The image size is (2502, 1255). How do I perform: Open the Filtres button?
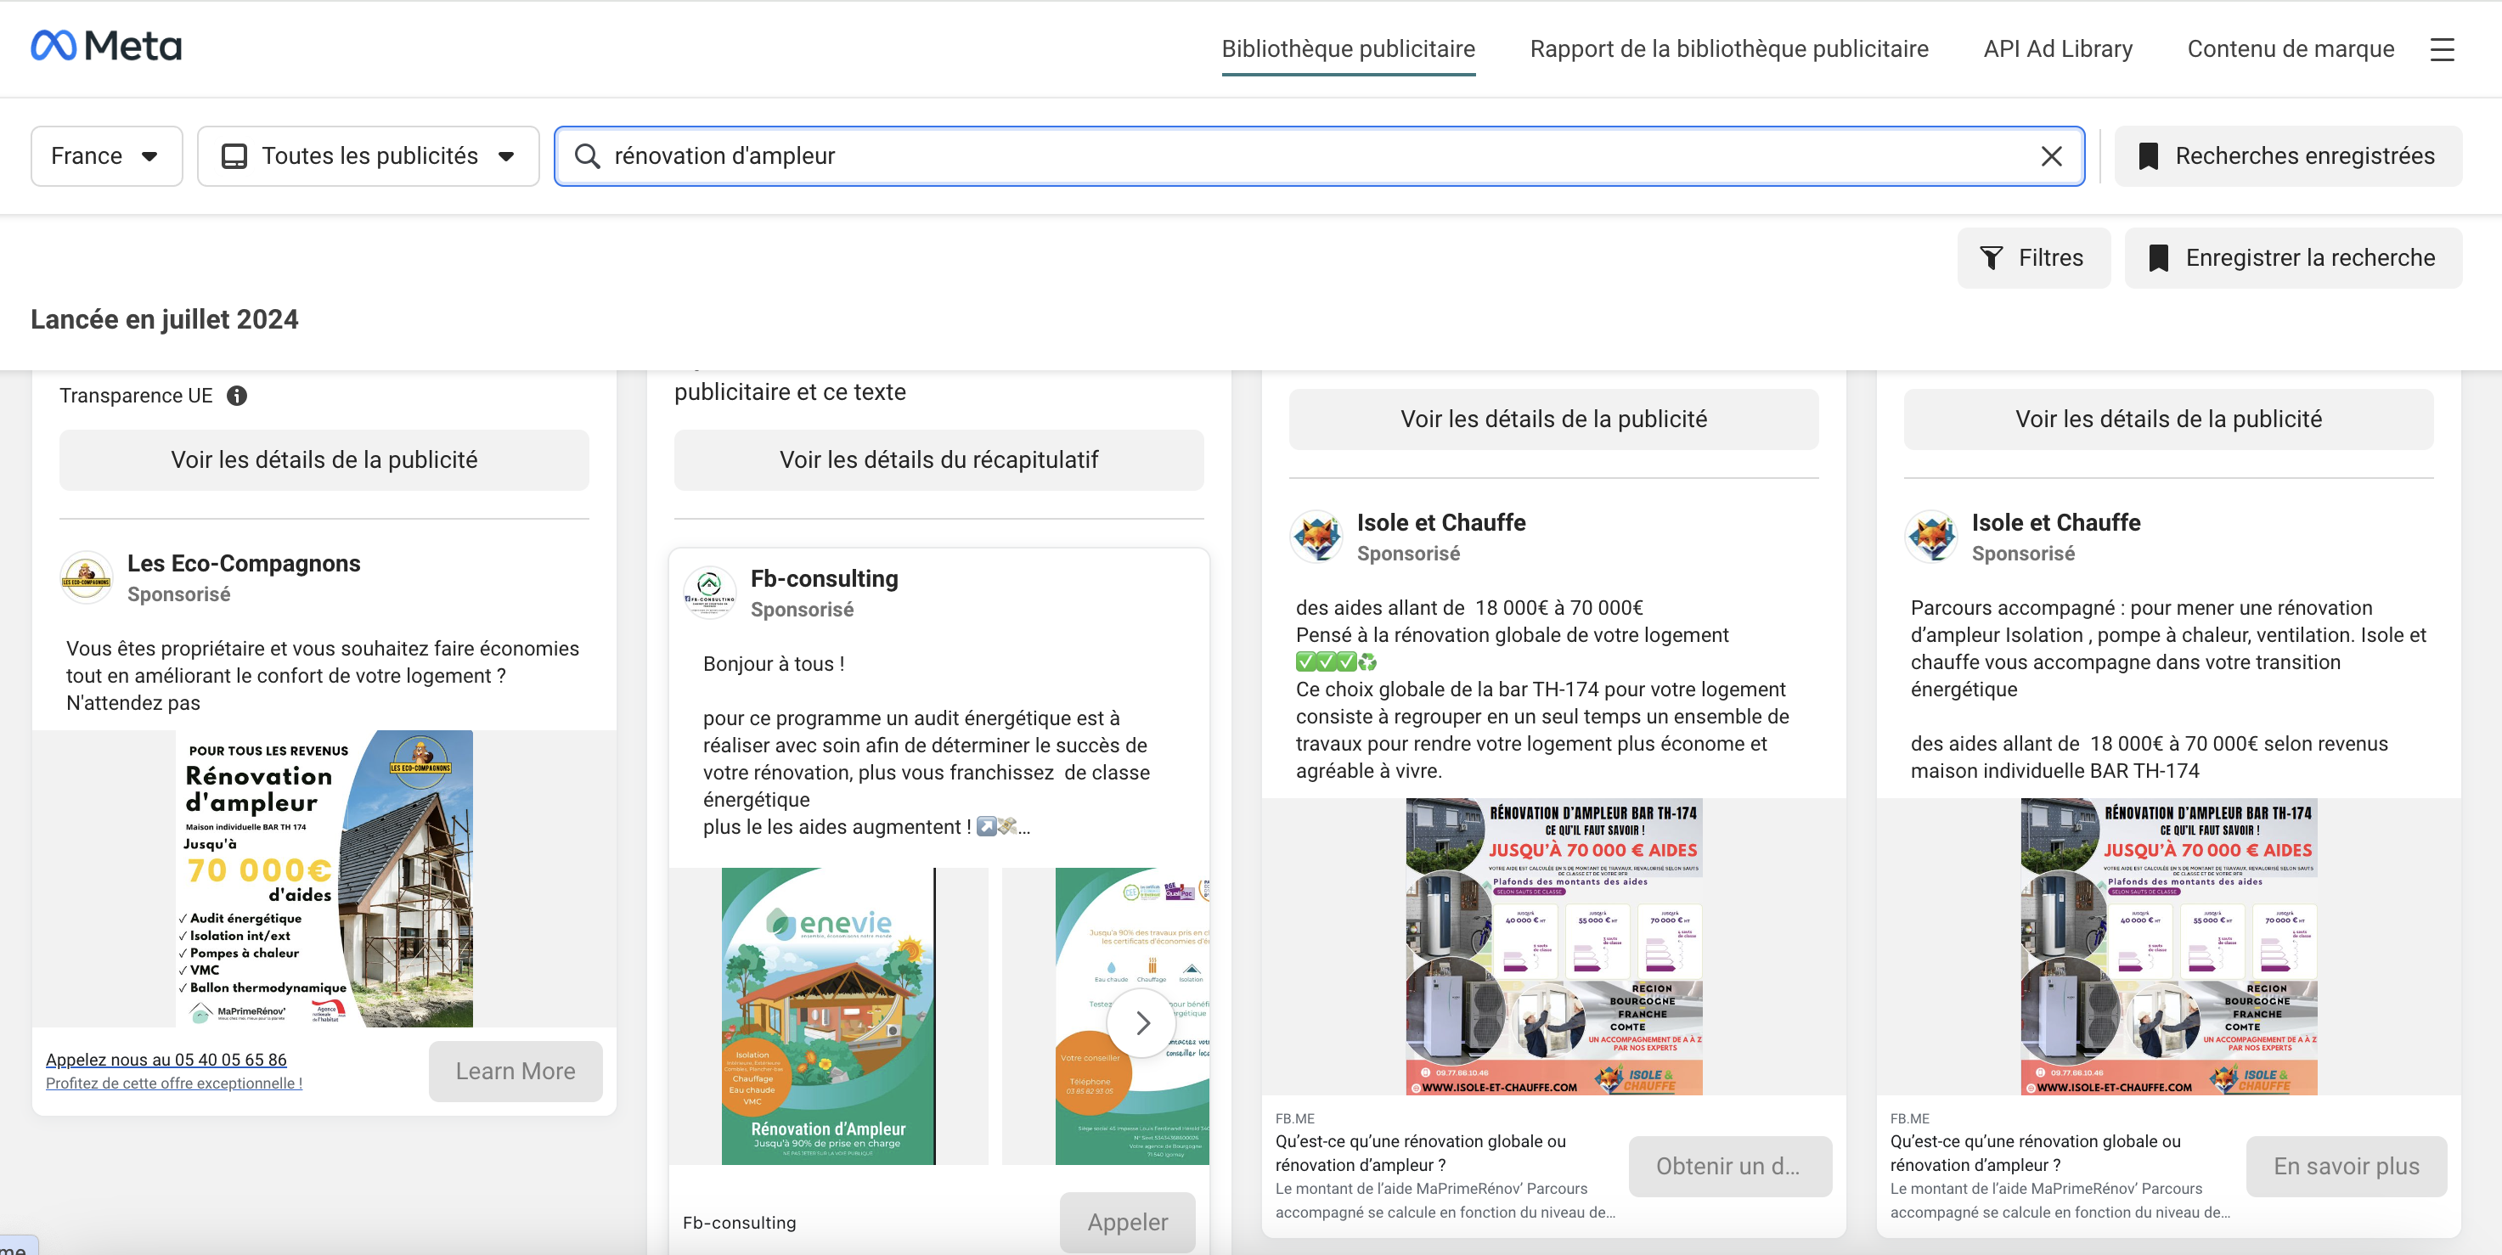coord(2034,257)
